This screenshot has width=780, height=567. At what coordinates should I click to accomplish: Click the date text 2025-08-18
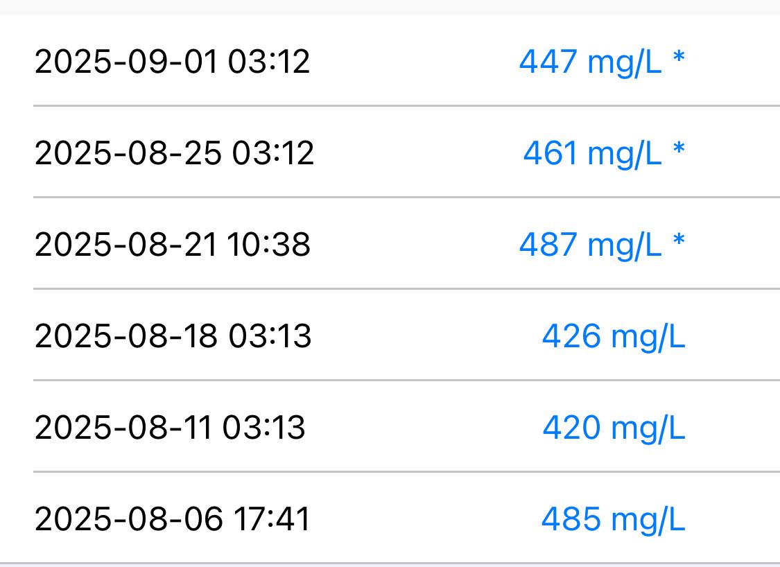126,335
